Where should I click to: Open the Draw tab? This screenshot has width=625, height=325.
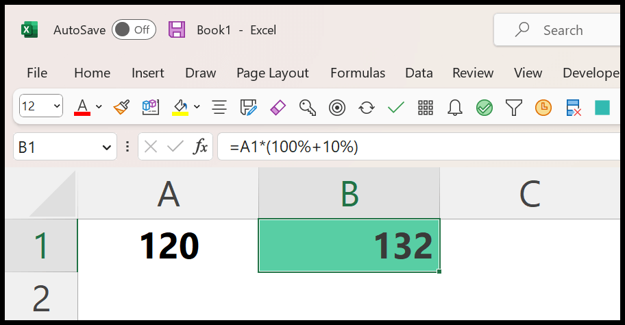[201, 73]
